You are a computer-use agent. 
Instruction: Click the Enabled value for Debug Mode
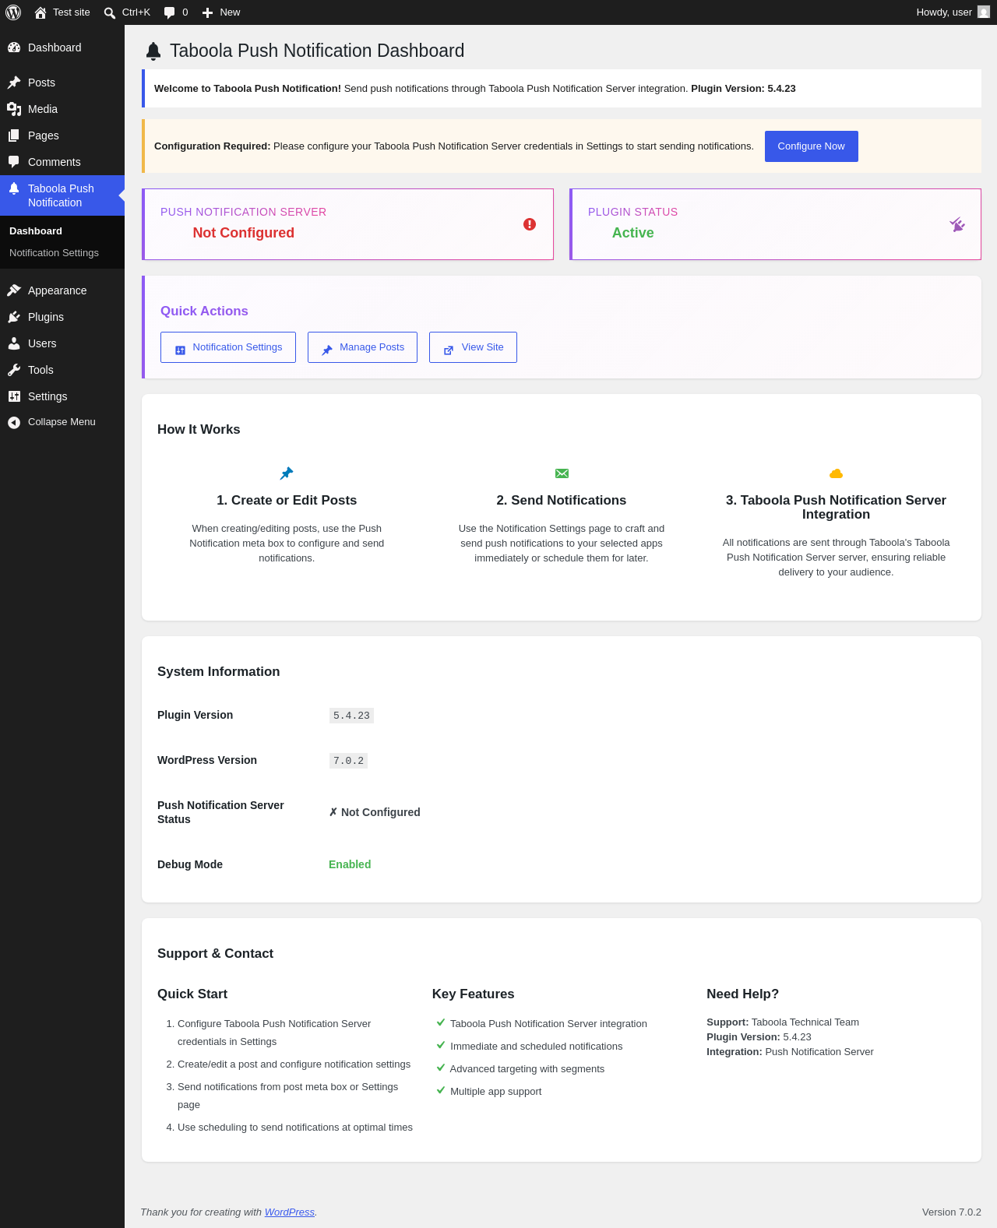point(350,864)
